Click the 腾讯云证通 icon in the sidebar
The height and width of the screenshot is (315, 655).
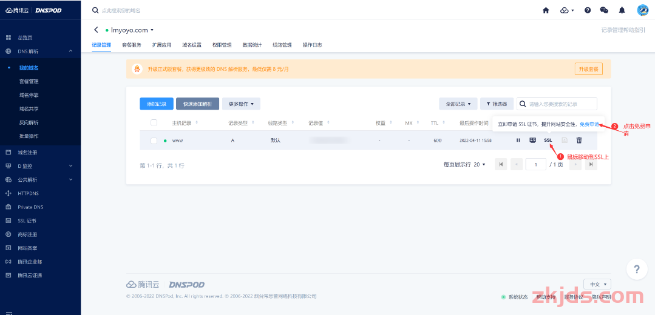[8, 276]
